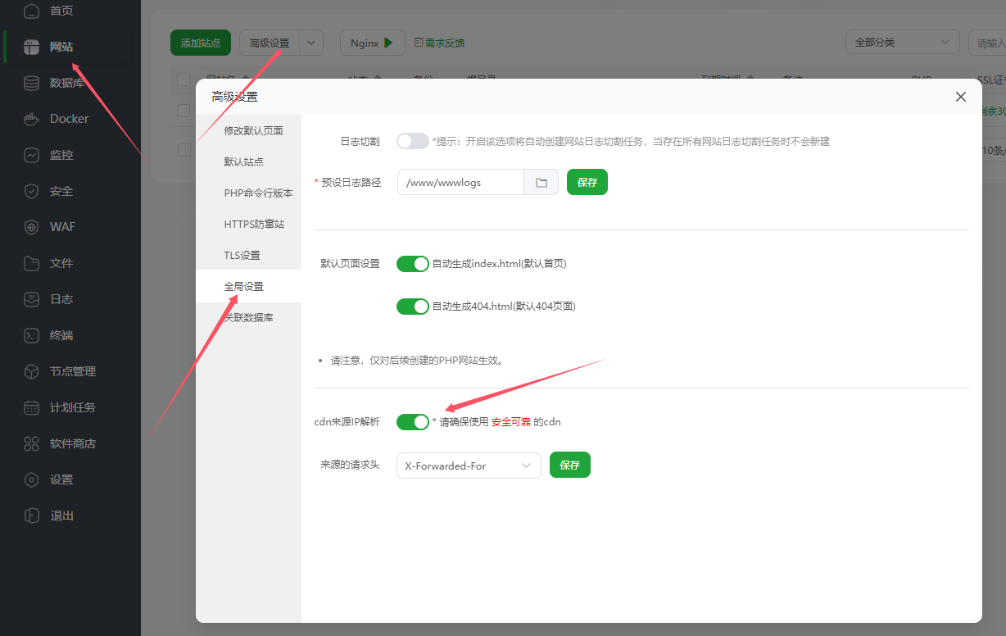Viewport: 1006px width, 636px height.
Task: Browse folder for 预设日志路径
Action: point(542,182)
